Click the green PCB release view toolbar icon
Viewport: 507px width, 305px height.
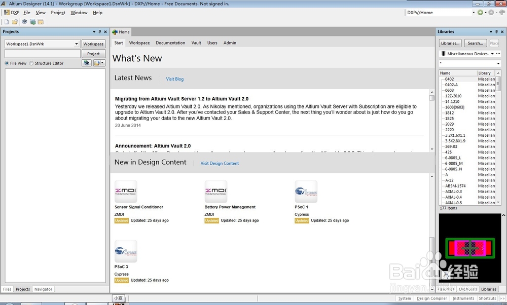32,22
